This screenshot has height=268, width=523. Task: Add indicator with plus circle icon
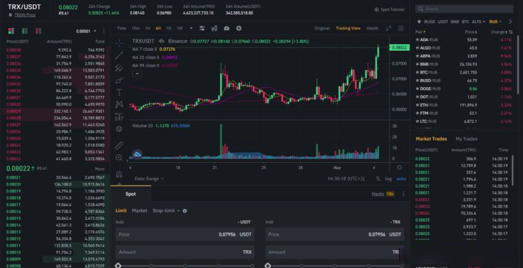pos(239,28)
